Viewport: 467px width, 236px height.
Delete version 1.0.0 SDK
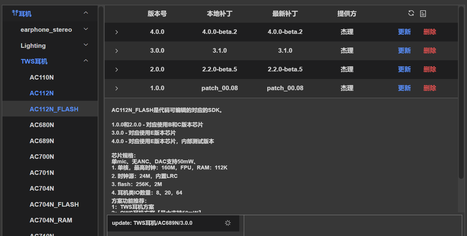pyautogui.click(x=430, y=88)
